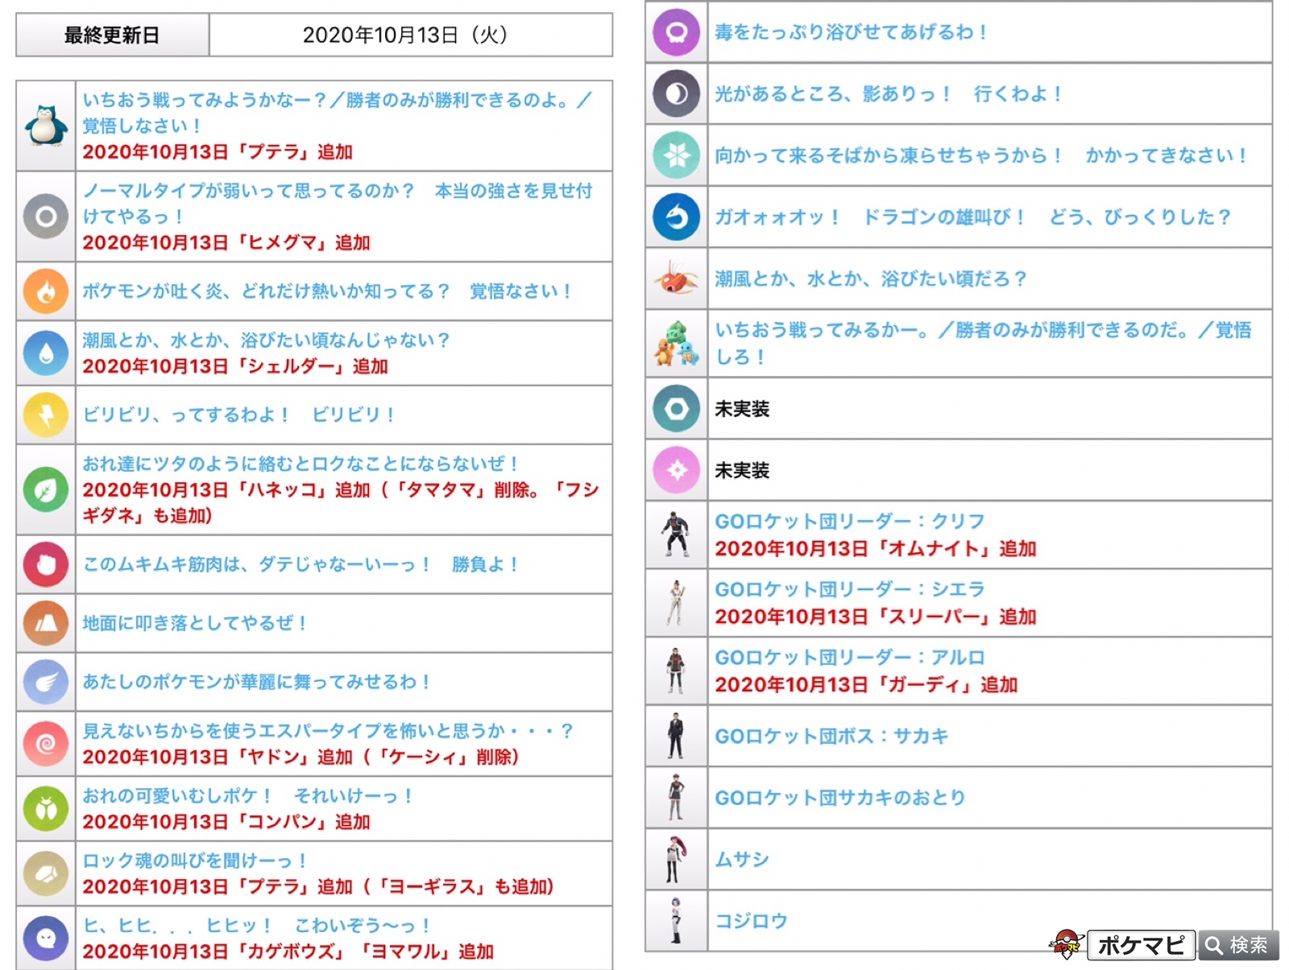
Task: Open the 'ムサシ' link
Action: (x=742, y=859)
